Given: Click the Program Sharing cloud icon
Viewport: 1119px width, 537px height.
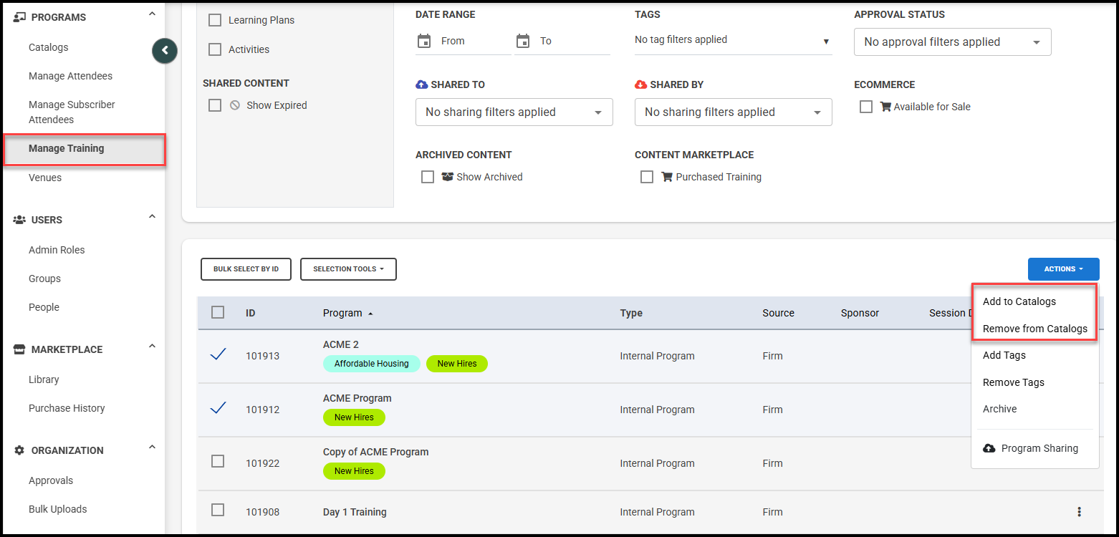Looking at the screenshot, I should tap(989, 448).
